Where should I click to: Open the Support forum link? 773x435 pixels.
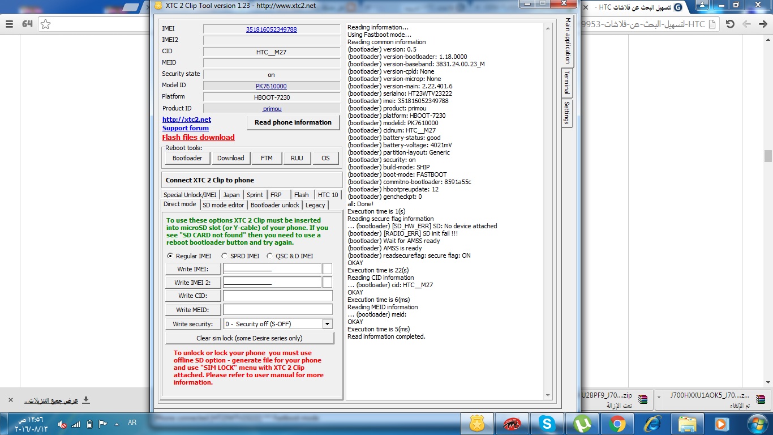186,128
